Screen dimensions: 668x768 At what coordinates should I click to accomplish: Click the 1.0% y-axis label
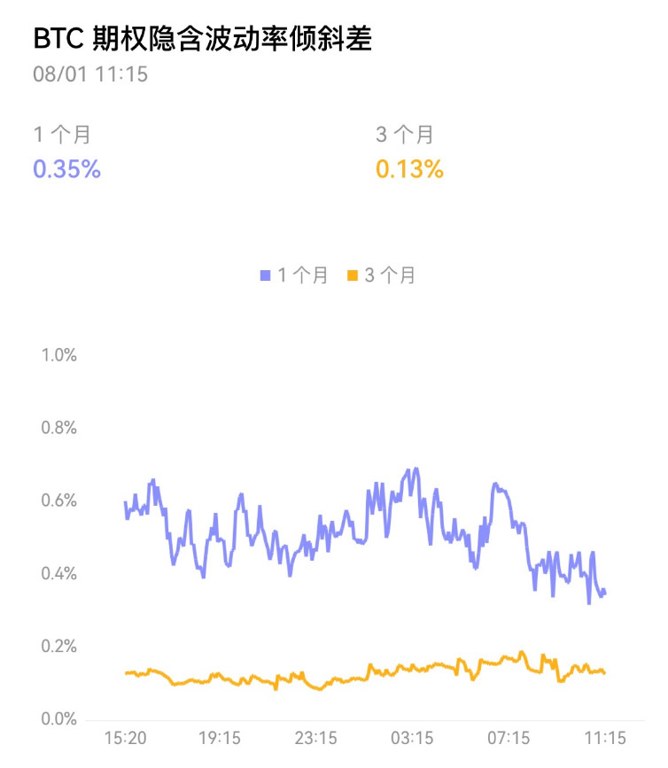[x=59, y=356]
